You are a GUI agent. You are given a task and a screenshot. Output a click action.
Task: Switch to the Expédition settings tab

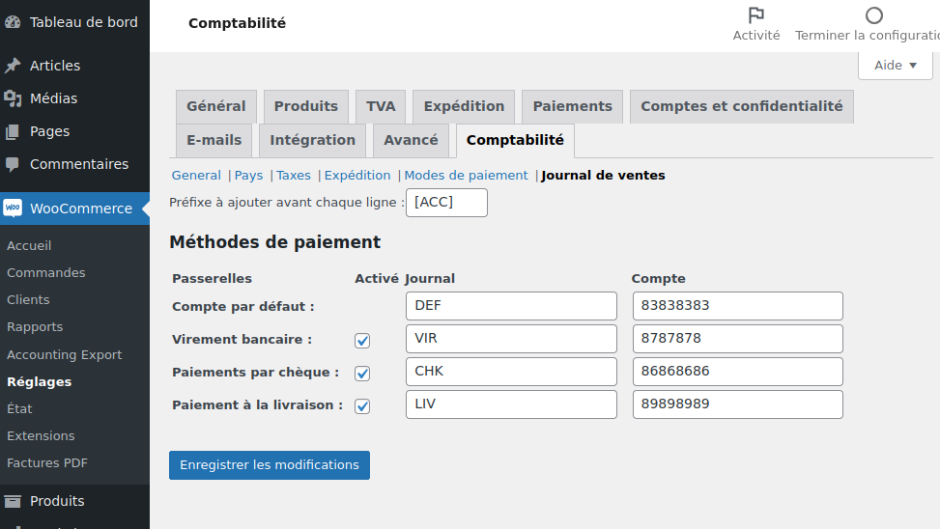coord(464,106)
